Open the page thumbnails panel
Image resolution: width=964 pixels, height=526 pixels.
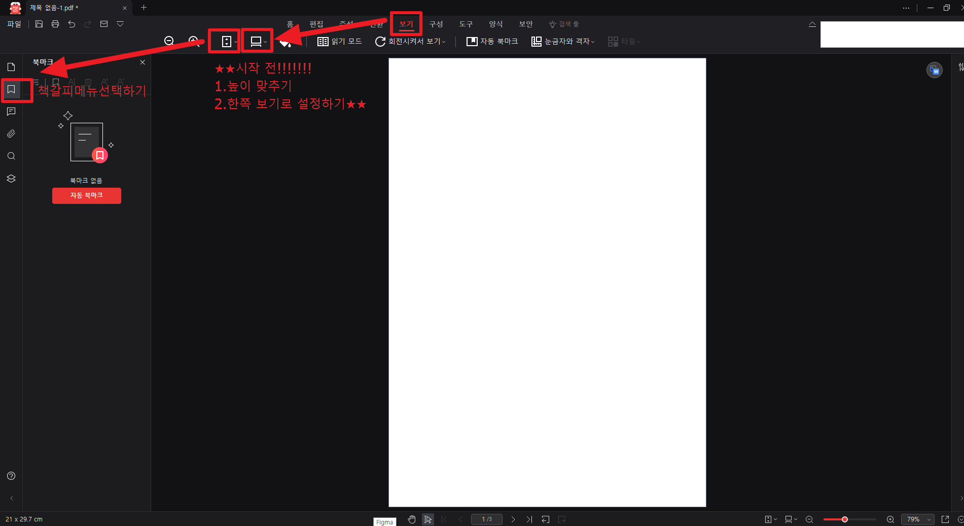pos(11,66)
